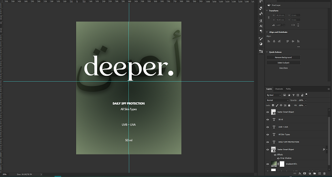Delete layer with trash icon
This screenshot has width=332, height=177.
[324, 174]
